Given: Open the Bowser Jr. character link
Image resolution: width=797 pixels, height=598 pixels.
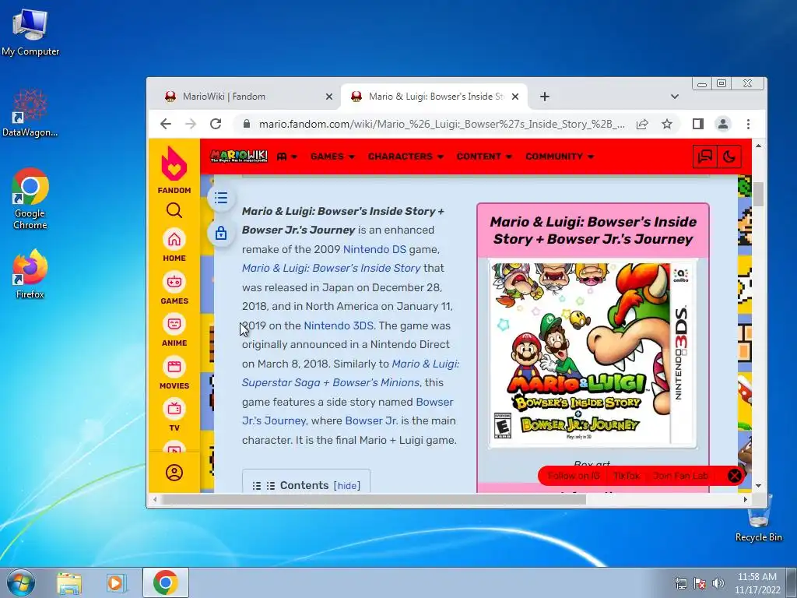Looking at the screenshot, I should coord(371,420).
